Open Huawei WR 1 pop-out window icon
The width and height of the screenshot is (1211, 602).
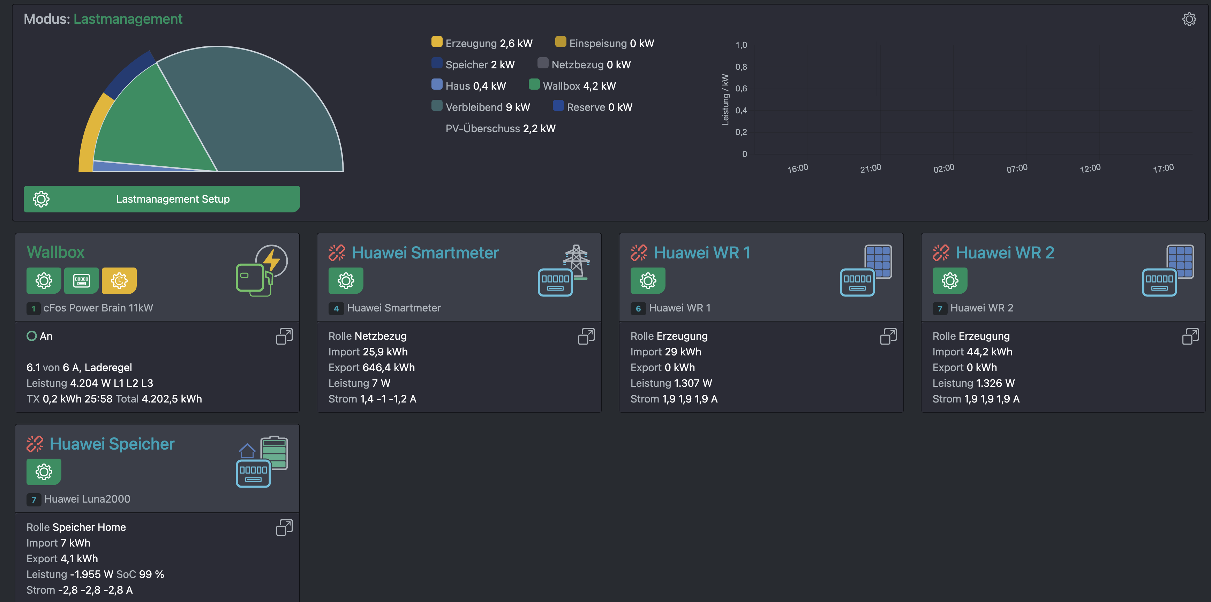[x=888, y=336]
